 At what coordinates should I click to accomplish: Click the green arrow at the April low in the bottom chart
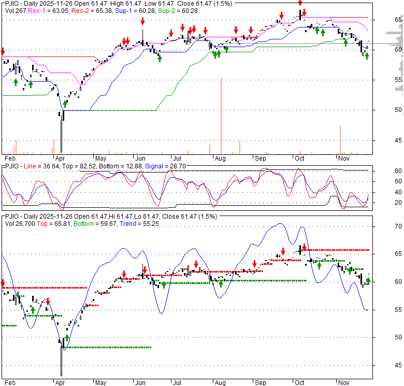click(x=67, y=338)
